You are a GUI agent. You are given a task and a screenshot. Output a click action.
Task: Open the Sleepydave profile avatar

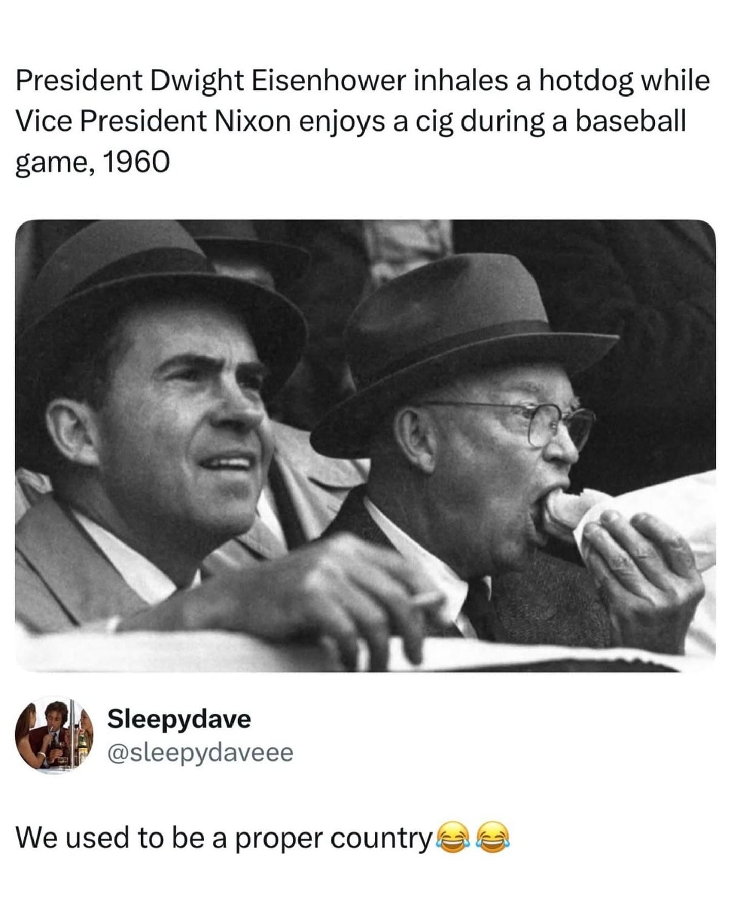[55, 735]
